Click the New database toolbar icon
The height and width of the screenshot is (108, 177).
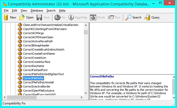(6, 17)
